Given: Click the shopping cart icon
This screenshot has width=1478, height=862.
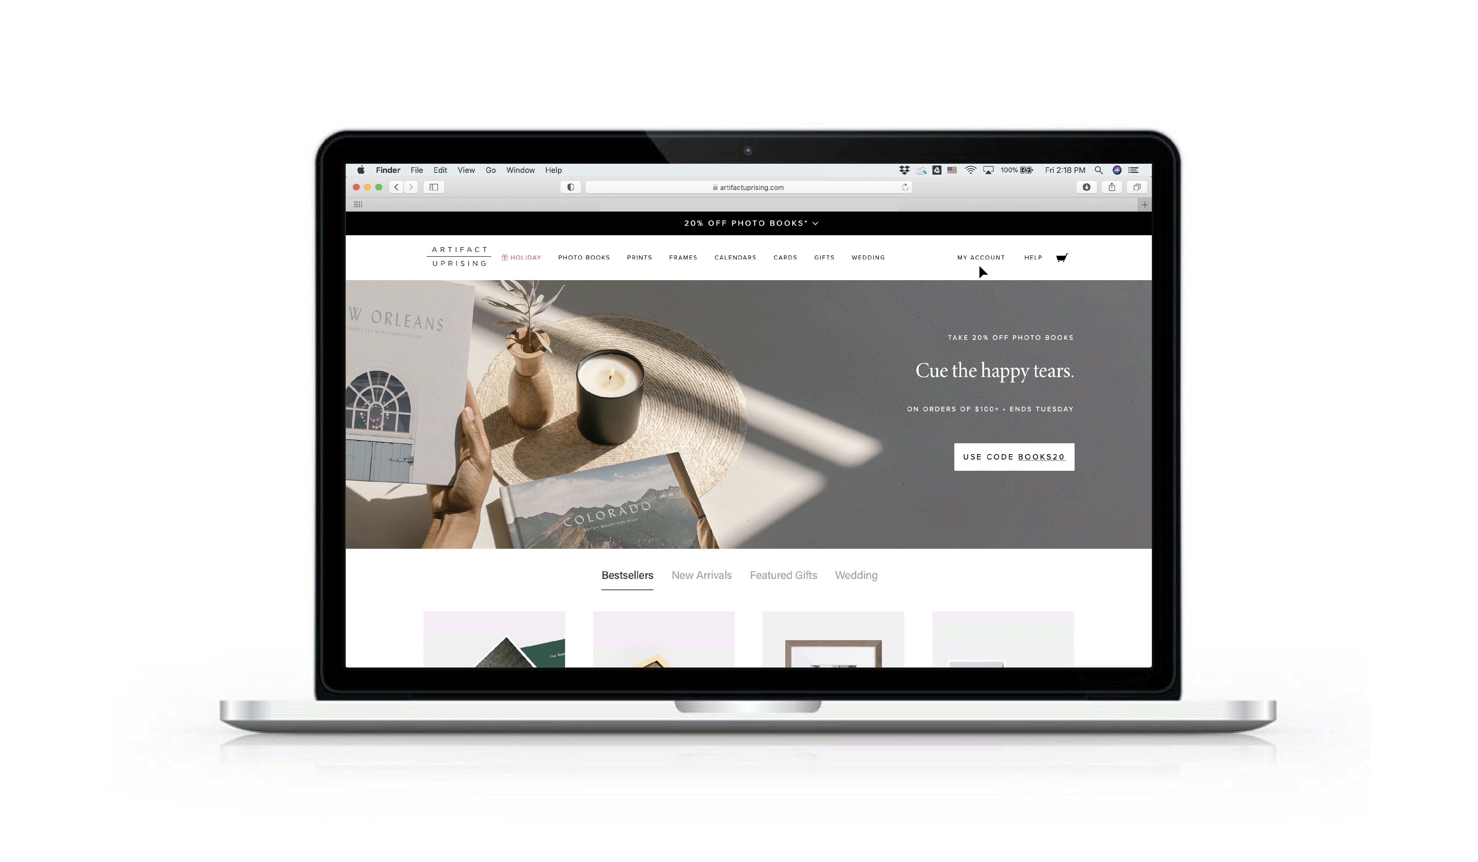Looking at the screenshot, I should coord(1062,258).
